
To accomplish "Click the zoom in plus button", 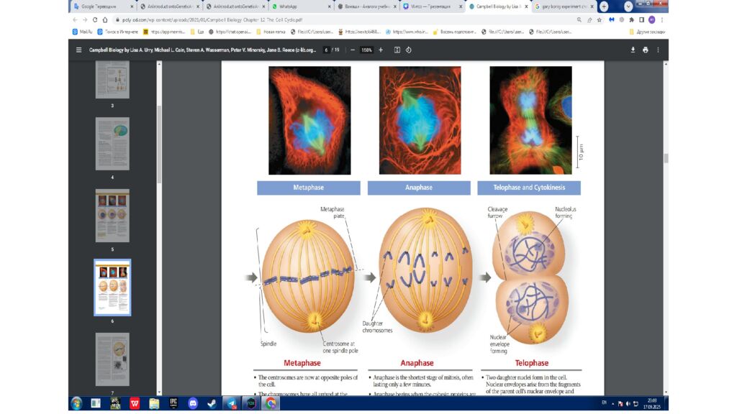I will click(x=381, y=50).
